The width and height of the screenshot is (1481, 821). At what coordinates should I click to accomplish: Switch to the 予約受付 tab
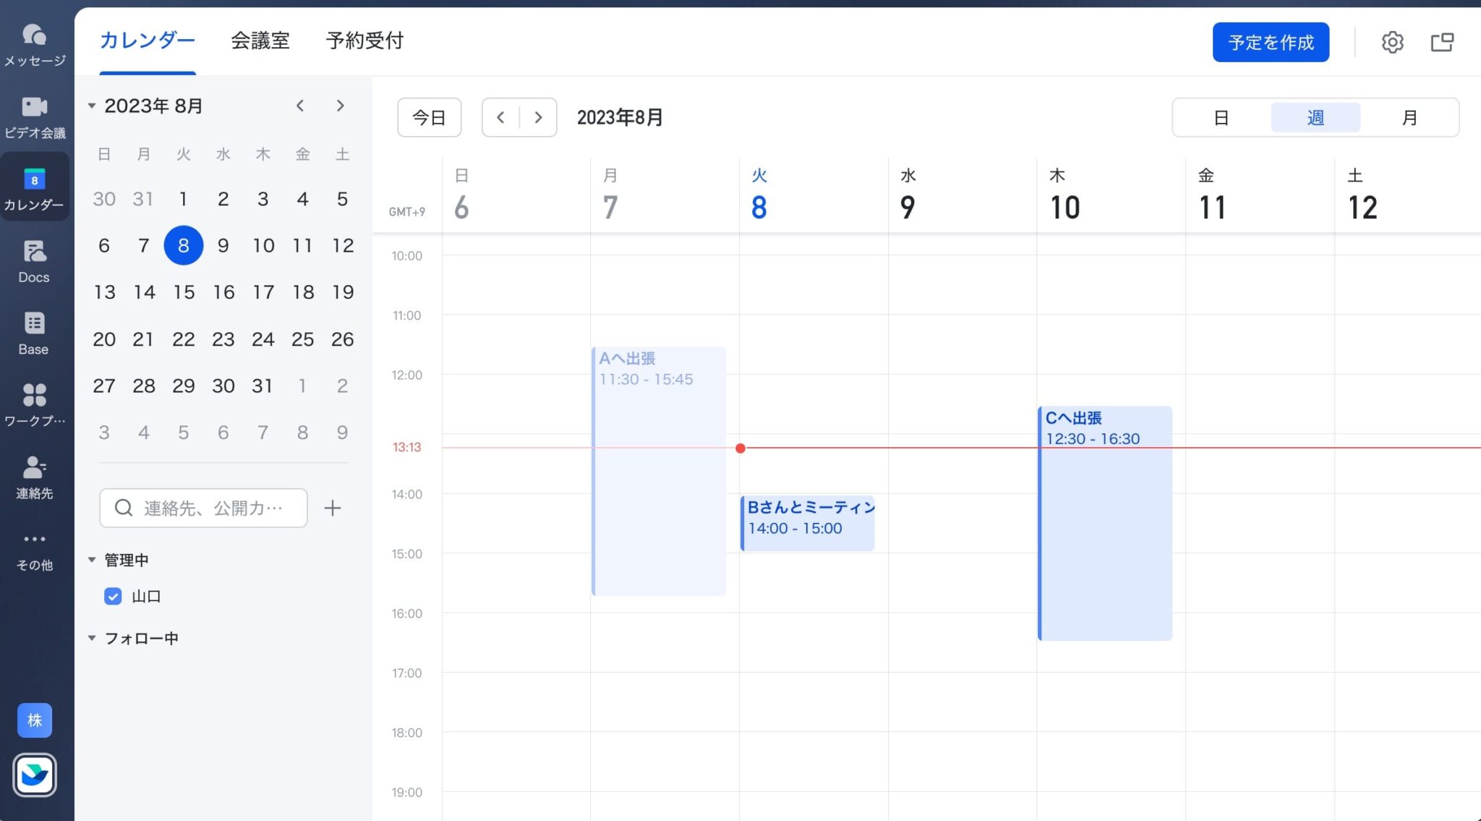[x=364, y=41]
